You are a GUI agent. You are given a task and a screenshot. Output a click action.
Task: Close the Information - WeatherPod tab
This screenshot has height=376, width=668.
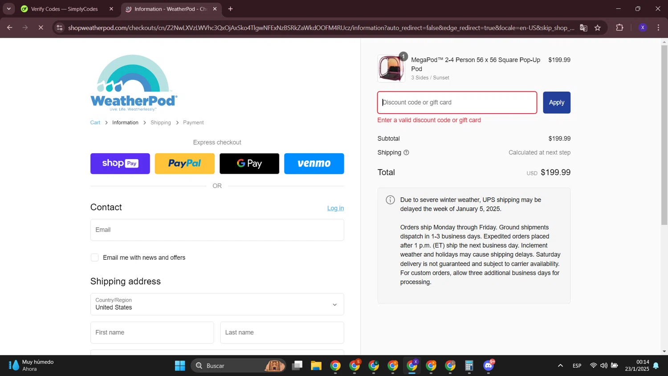click(x=215, y=9)
